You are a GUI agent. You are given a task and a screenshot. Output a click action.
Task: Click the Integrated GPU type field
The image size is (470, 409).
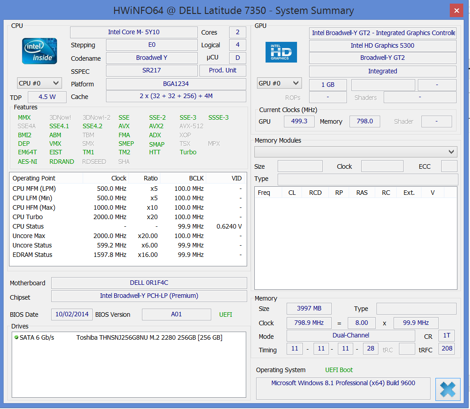click(382, 72)
